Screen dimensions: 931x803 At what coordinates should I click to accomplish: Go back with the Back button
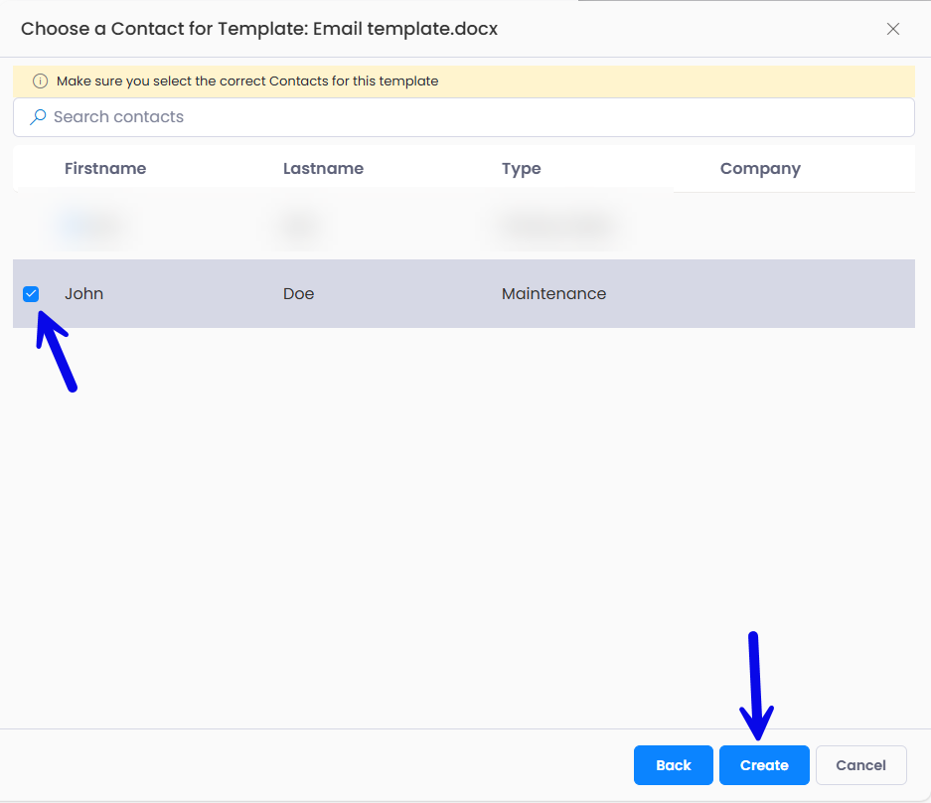674,765
